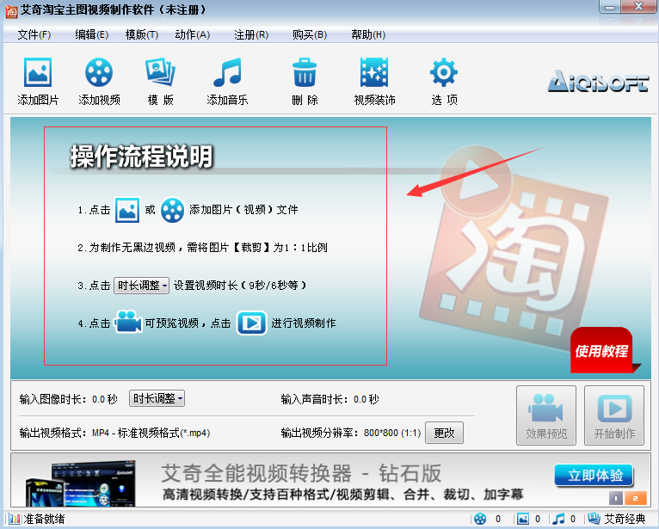This screenshot has height=529, width=659.
Task: Open the 编辑(E) menu
Action: tap(91, 34)
